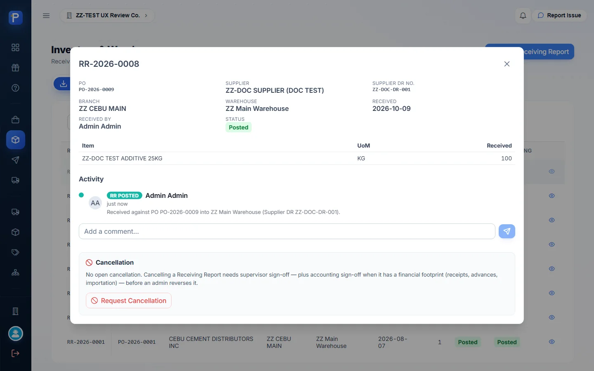Click the RR-2026-0008 dialog title
Viewport: 594px width, 371px height.
tap(109, 64)
